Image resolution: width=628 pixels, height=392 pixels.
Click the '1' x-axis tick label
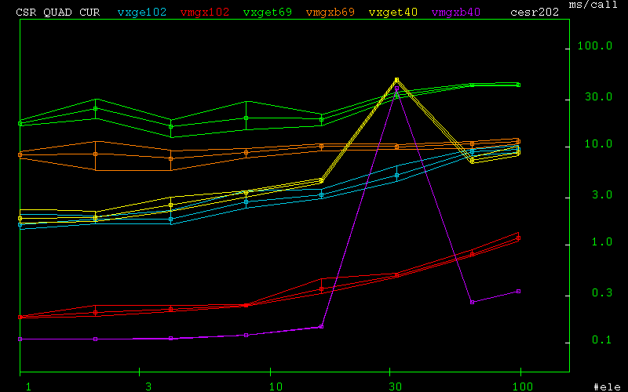(28, 387)
